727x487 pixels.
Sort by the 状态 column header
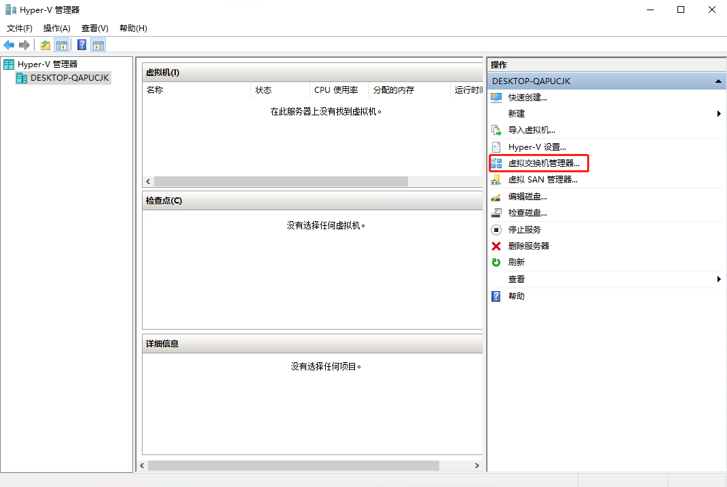point(280,90)
